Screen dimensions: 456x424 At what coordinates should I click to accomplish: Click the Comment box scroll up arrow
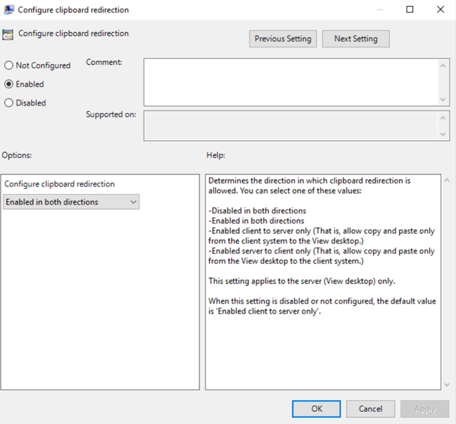(x=444, y=65)
